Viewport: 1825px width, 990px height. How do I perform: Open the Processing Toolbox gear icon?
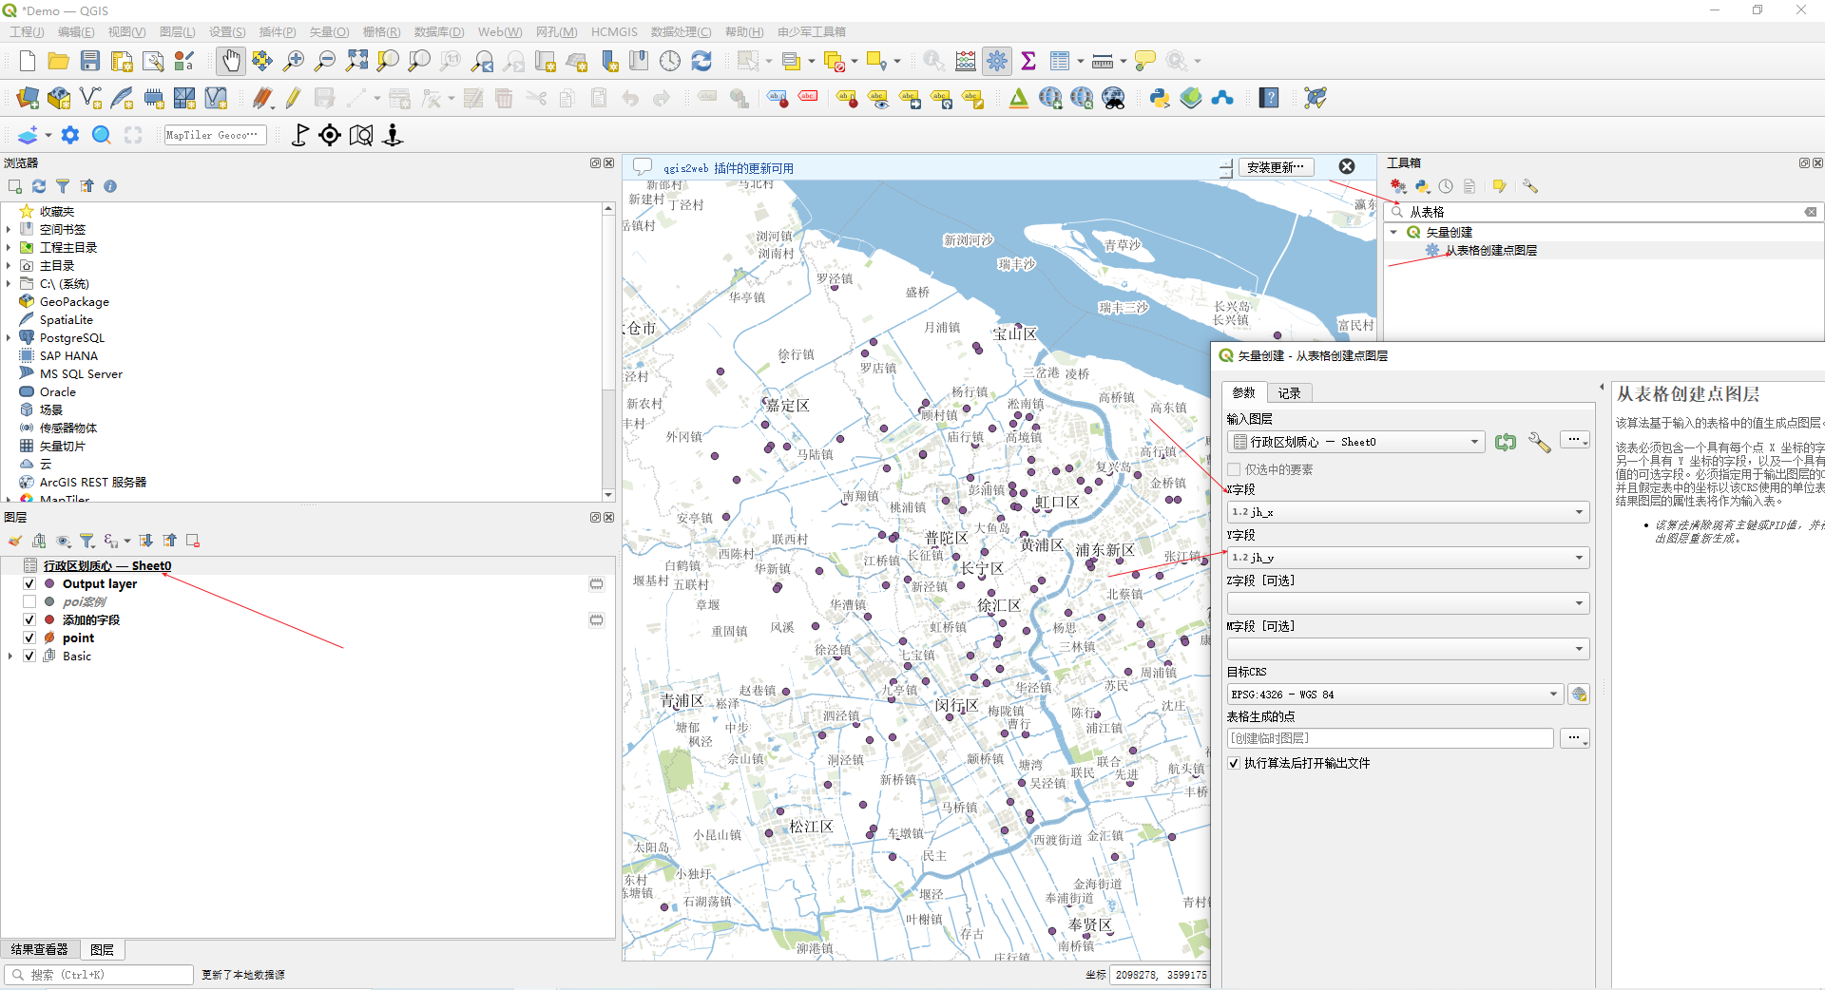pyautogui.click(x=997, y=61)
